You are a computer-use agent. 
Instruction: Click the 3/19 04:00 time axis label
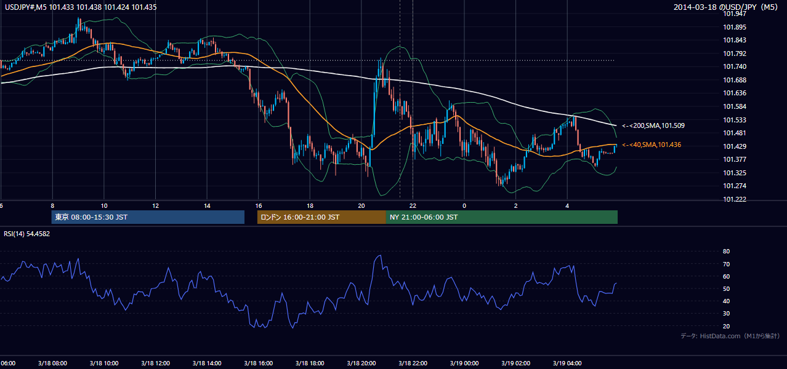[x=567, y=363]
